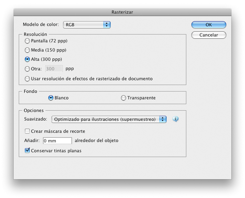Uncheck Conservar tintas planas
Screen dimensions: 245x198
pyautogui.click(x=27, y=151)
